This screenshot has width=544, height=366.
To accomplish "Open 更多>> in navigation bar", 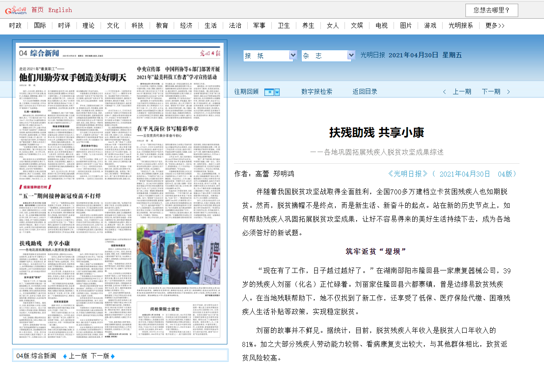I will [x=495, y=25].
